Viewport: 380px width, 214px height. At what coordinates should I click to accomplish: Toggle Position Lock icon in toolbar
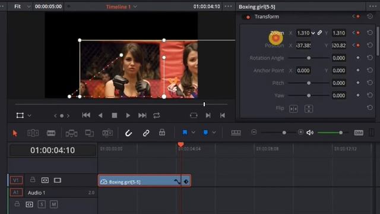[x=162, y=133]
